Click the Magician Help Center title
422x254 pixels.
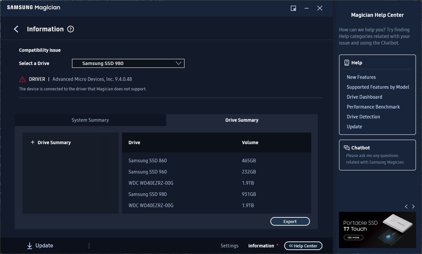click(x=377, y=15)
